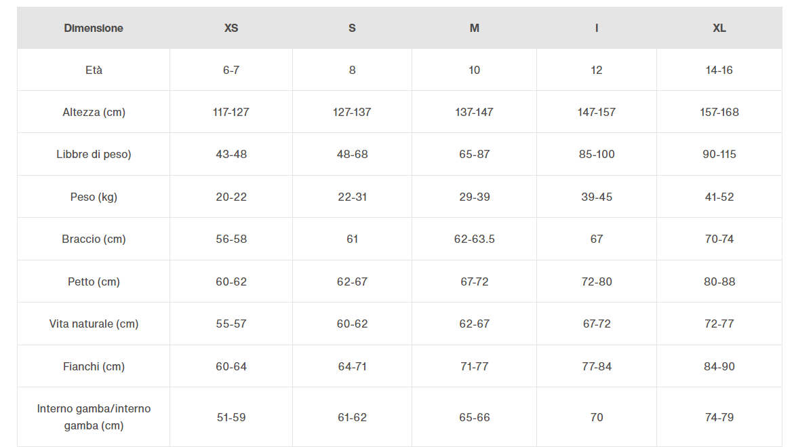Select the XS size column header
The height and width of the screenshot is (447, 794).
click(231, 28)
